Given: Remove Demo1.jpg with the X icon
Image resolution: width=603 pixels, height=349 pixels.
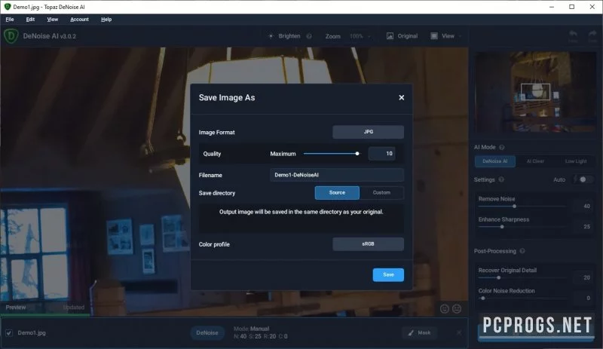Looking at the screenshot, I should click(459, 332).
